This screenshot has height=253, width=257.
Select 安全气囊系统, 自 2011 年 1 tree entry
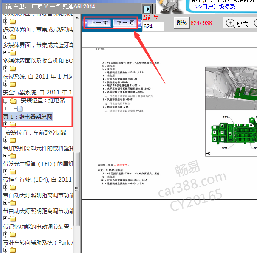tap(38, 93)
